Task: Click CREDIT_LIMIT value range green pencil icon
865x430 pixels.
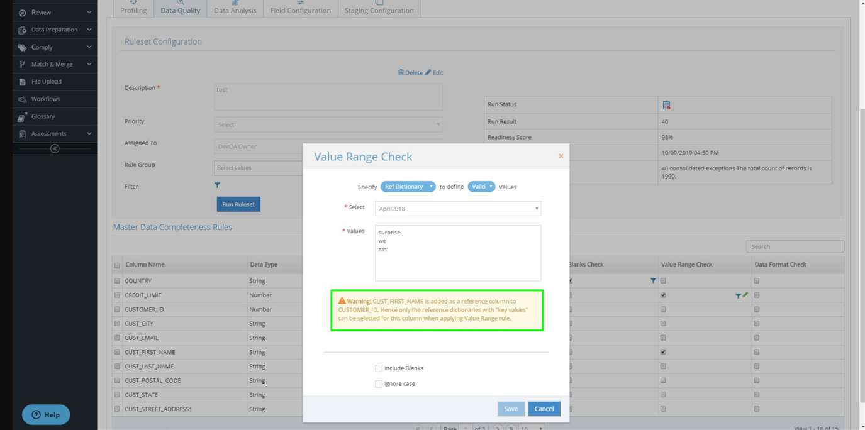Action: coord(745,294)
